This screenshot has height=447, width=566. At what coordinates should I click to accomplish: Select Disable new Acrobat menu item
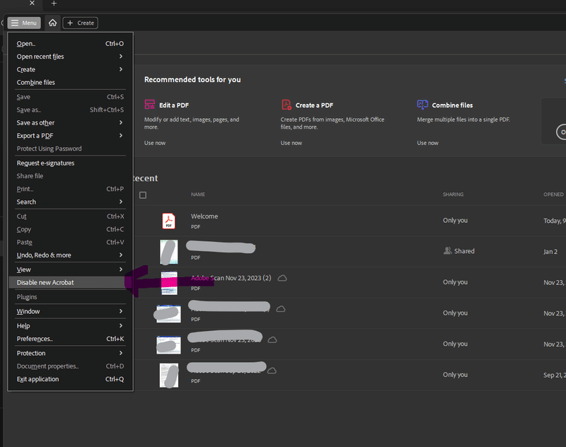point(70,283)
